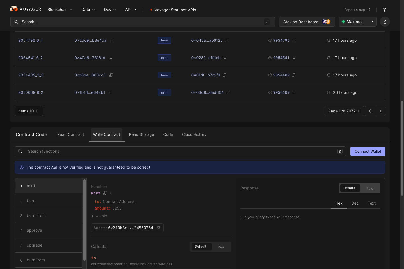Open the Data menu

pyautogui.click(x=88, y=10)
